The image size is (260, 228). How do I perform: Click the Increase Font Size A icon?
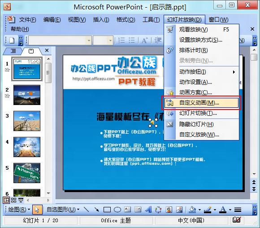[x=144, y=40]
